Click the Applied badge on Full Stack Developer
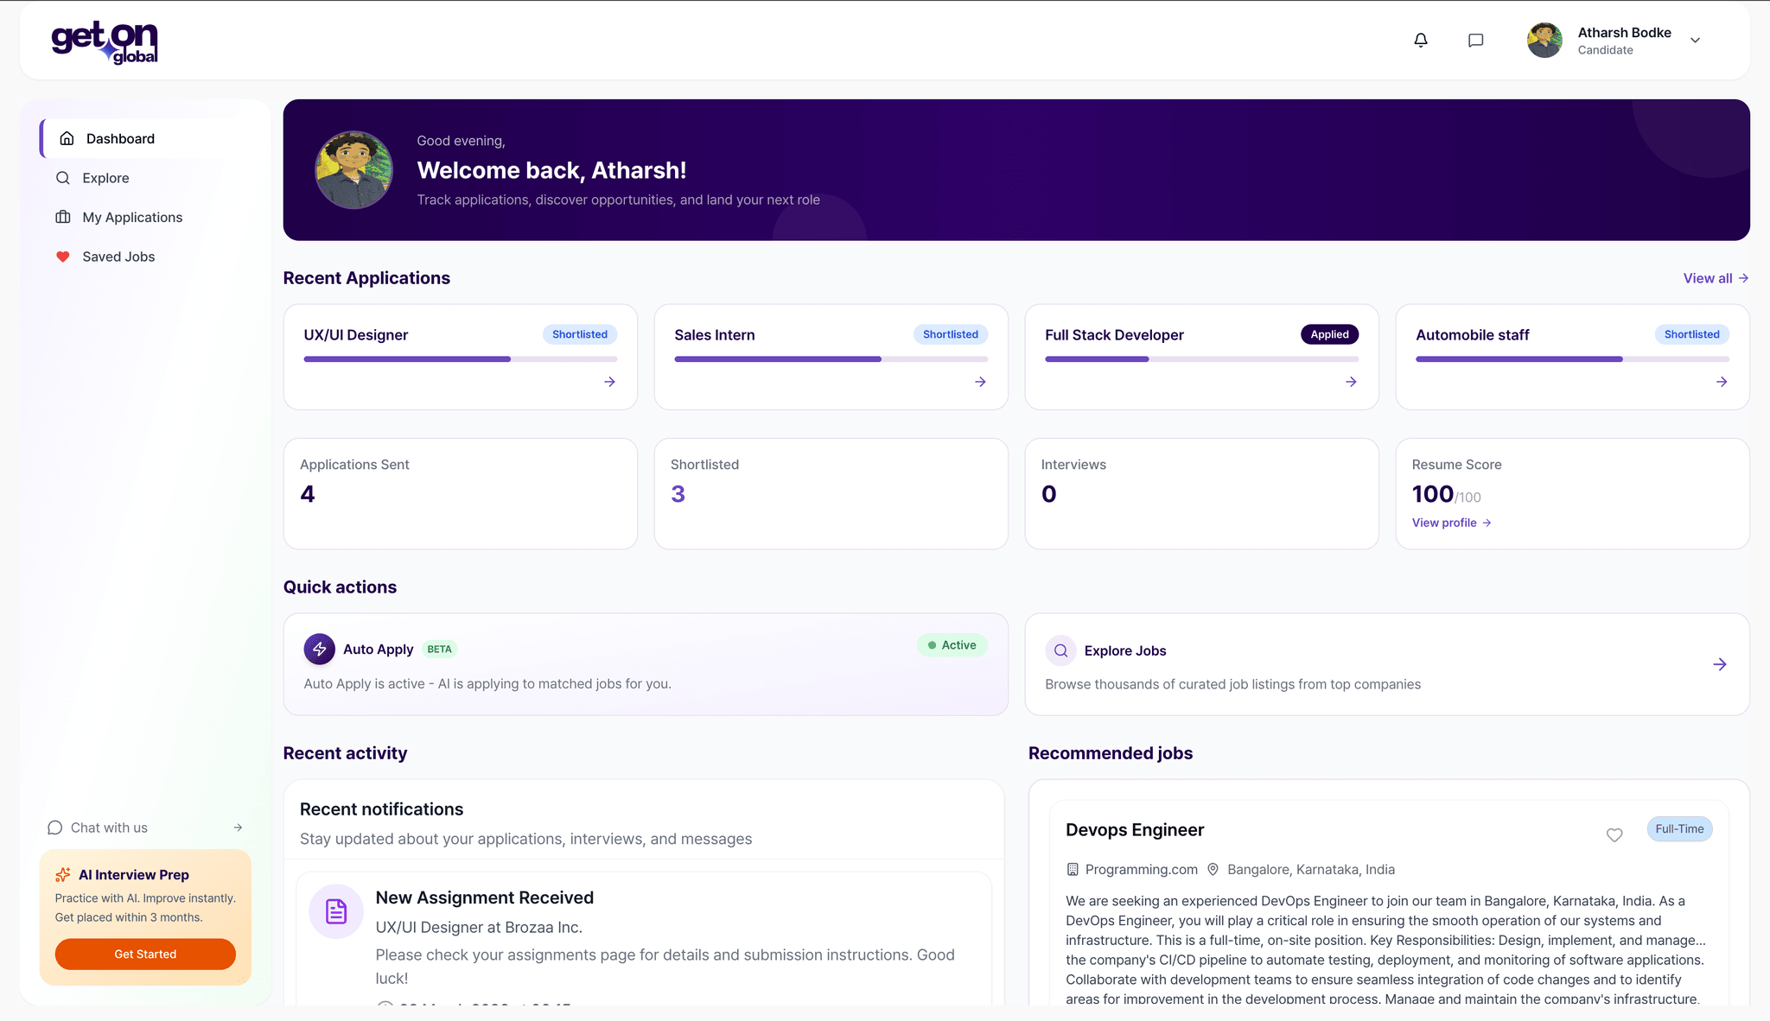Image resolution: width=1770 pixels, height=1021 pixels. tap(1329, 334)
